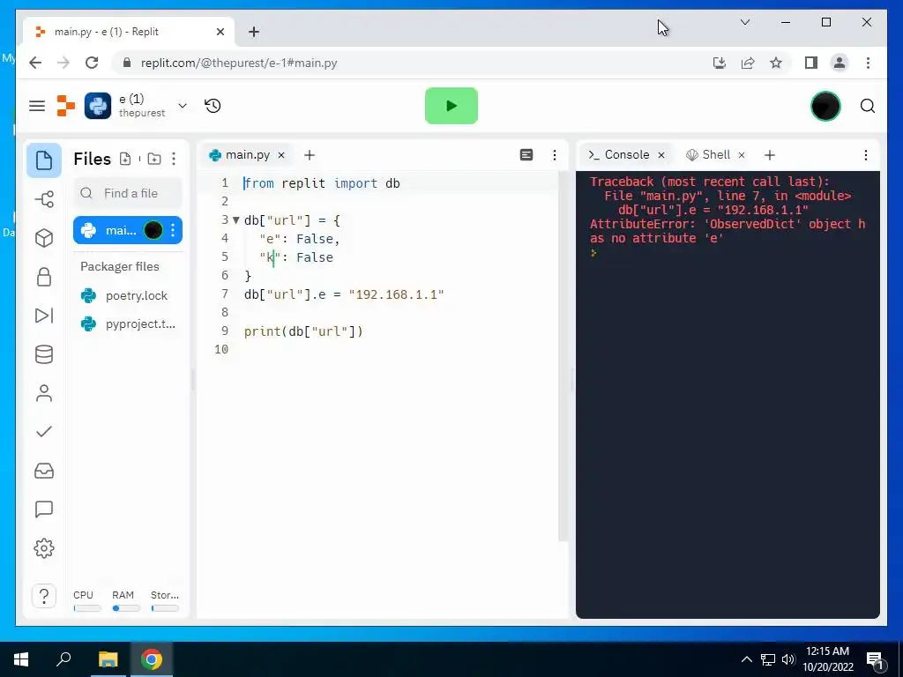Expand the repl name dropdown chevron

(183, 106)
